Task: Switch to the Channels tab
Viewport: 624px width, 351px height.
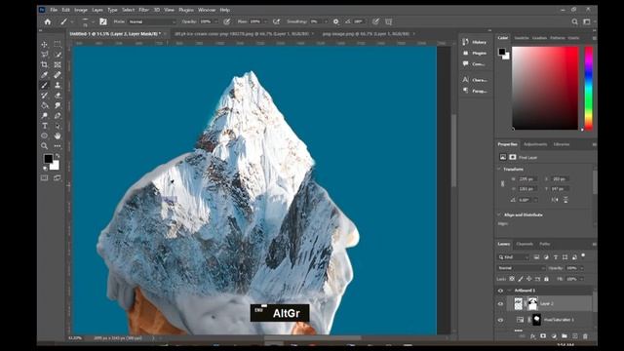Action: coord(525,244)
